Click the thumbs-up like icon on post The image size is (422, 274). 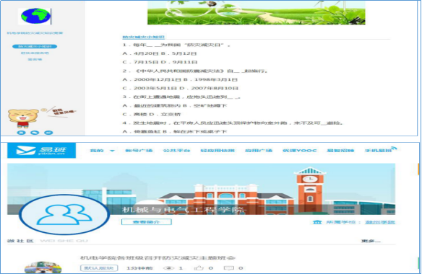(199, 268)
